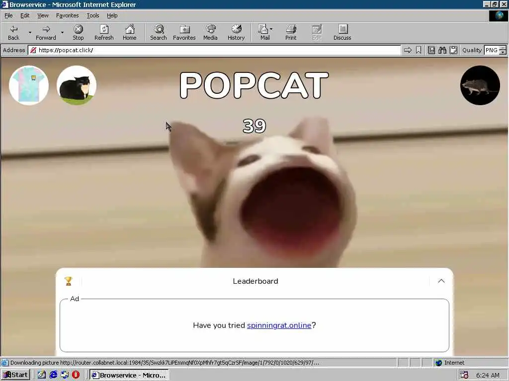Click the tie-dye t-shirt merch circle
Image resolution: width=509 pixels, height=381 pixels.
[x=28, y=85]
